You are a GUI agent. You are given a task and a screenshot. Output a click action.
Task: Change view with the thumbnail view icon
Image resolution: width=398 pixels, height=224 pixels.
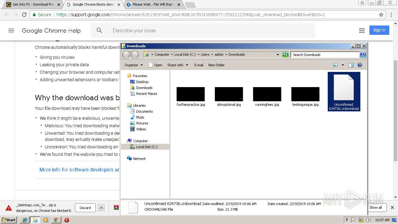pyautogui.click(x=335, y=65)
